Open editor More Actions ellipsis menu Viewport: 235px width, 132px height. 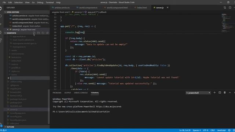coord(234,7)
